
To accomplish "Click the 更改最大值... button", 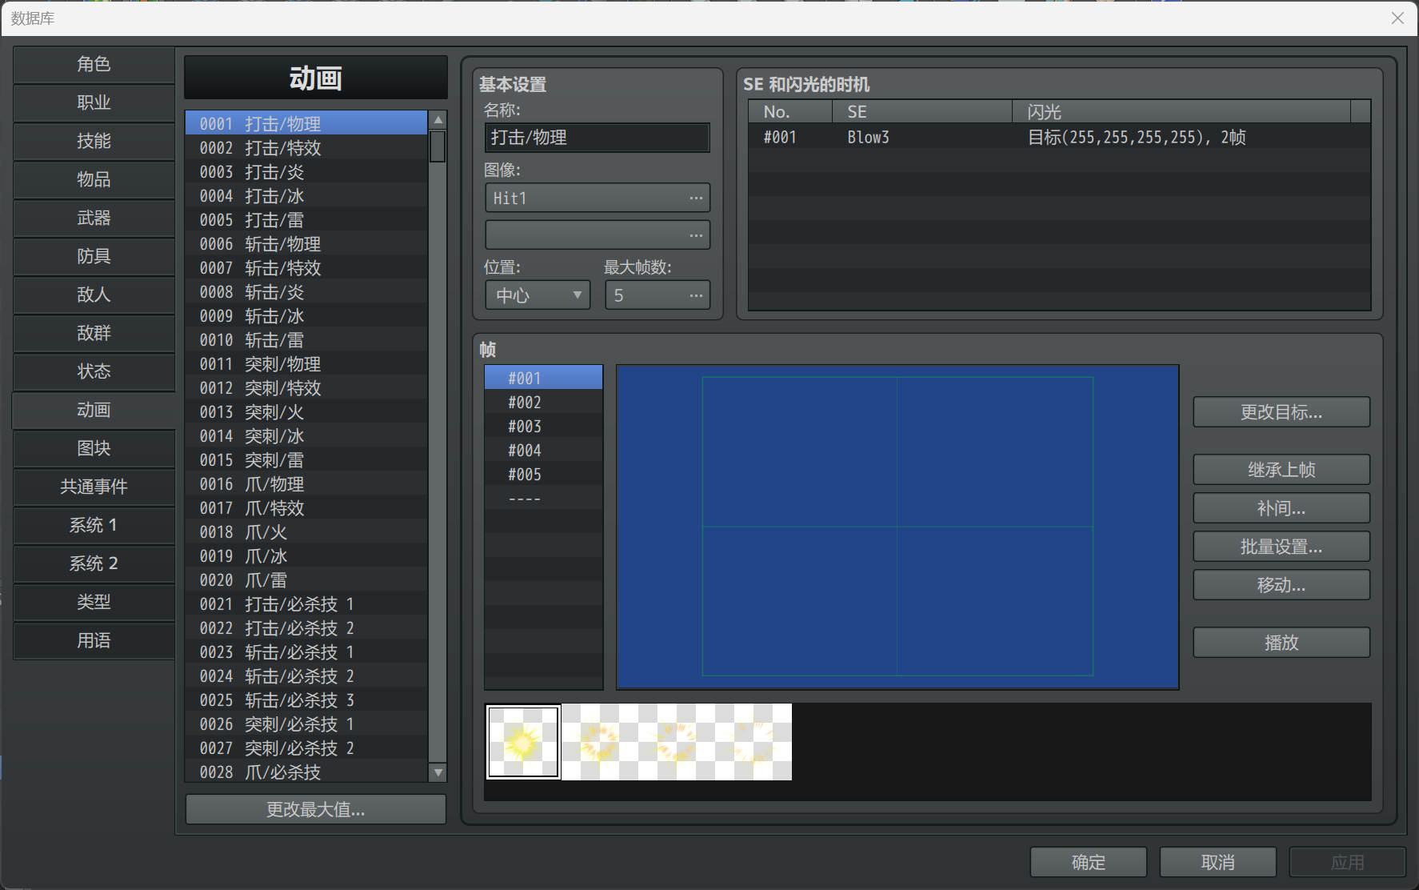I will [x=316, y=809].
